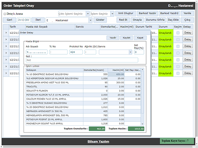Screen dimensions: 198x148
Task: Open Detay for the sixth row
Action: click(x=188, y=66)
